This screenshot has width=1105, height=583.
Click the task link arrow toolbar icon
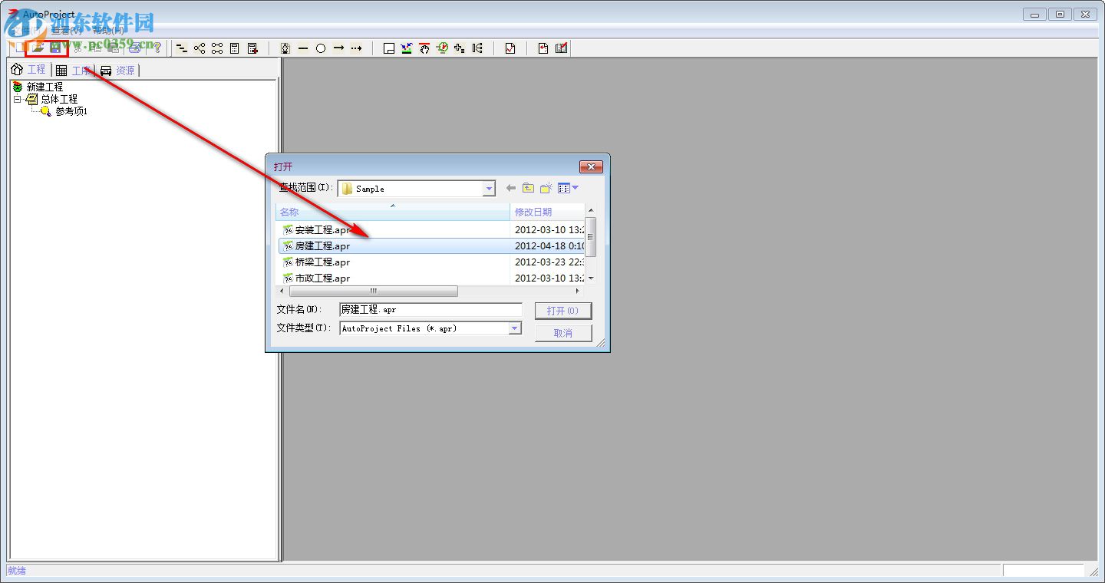(338, 48)
